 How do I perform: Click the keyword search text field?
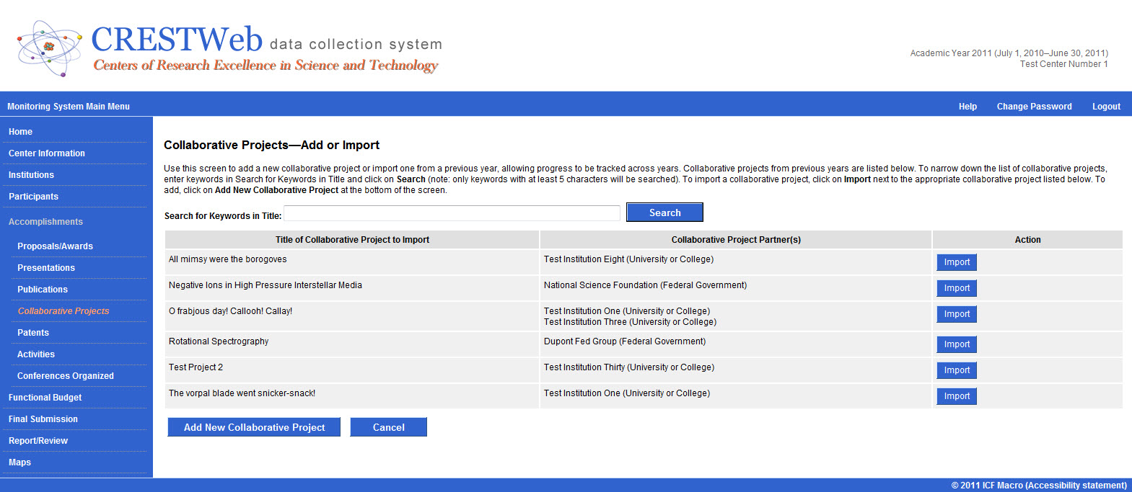tap(452, 213)
